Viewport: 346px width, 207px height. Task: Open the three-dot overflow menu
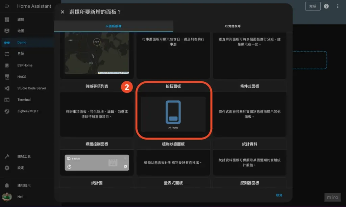337,6
